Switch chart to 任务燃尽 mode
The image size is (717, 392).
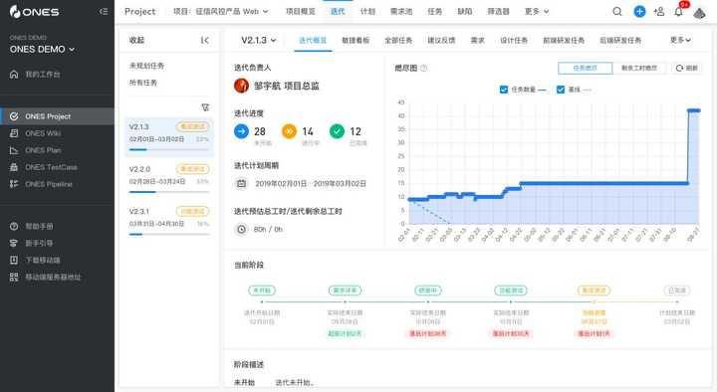585,68
